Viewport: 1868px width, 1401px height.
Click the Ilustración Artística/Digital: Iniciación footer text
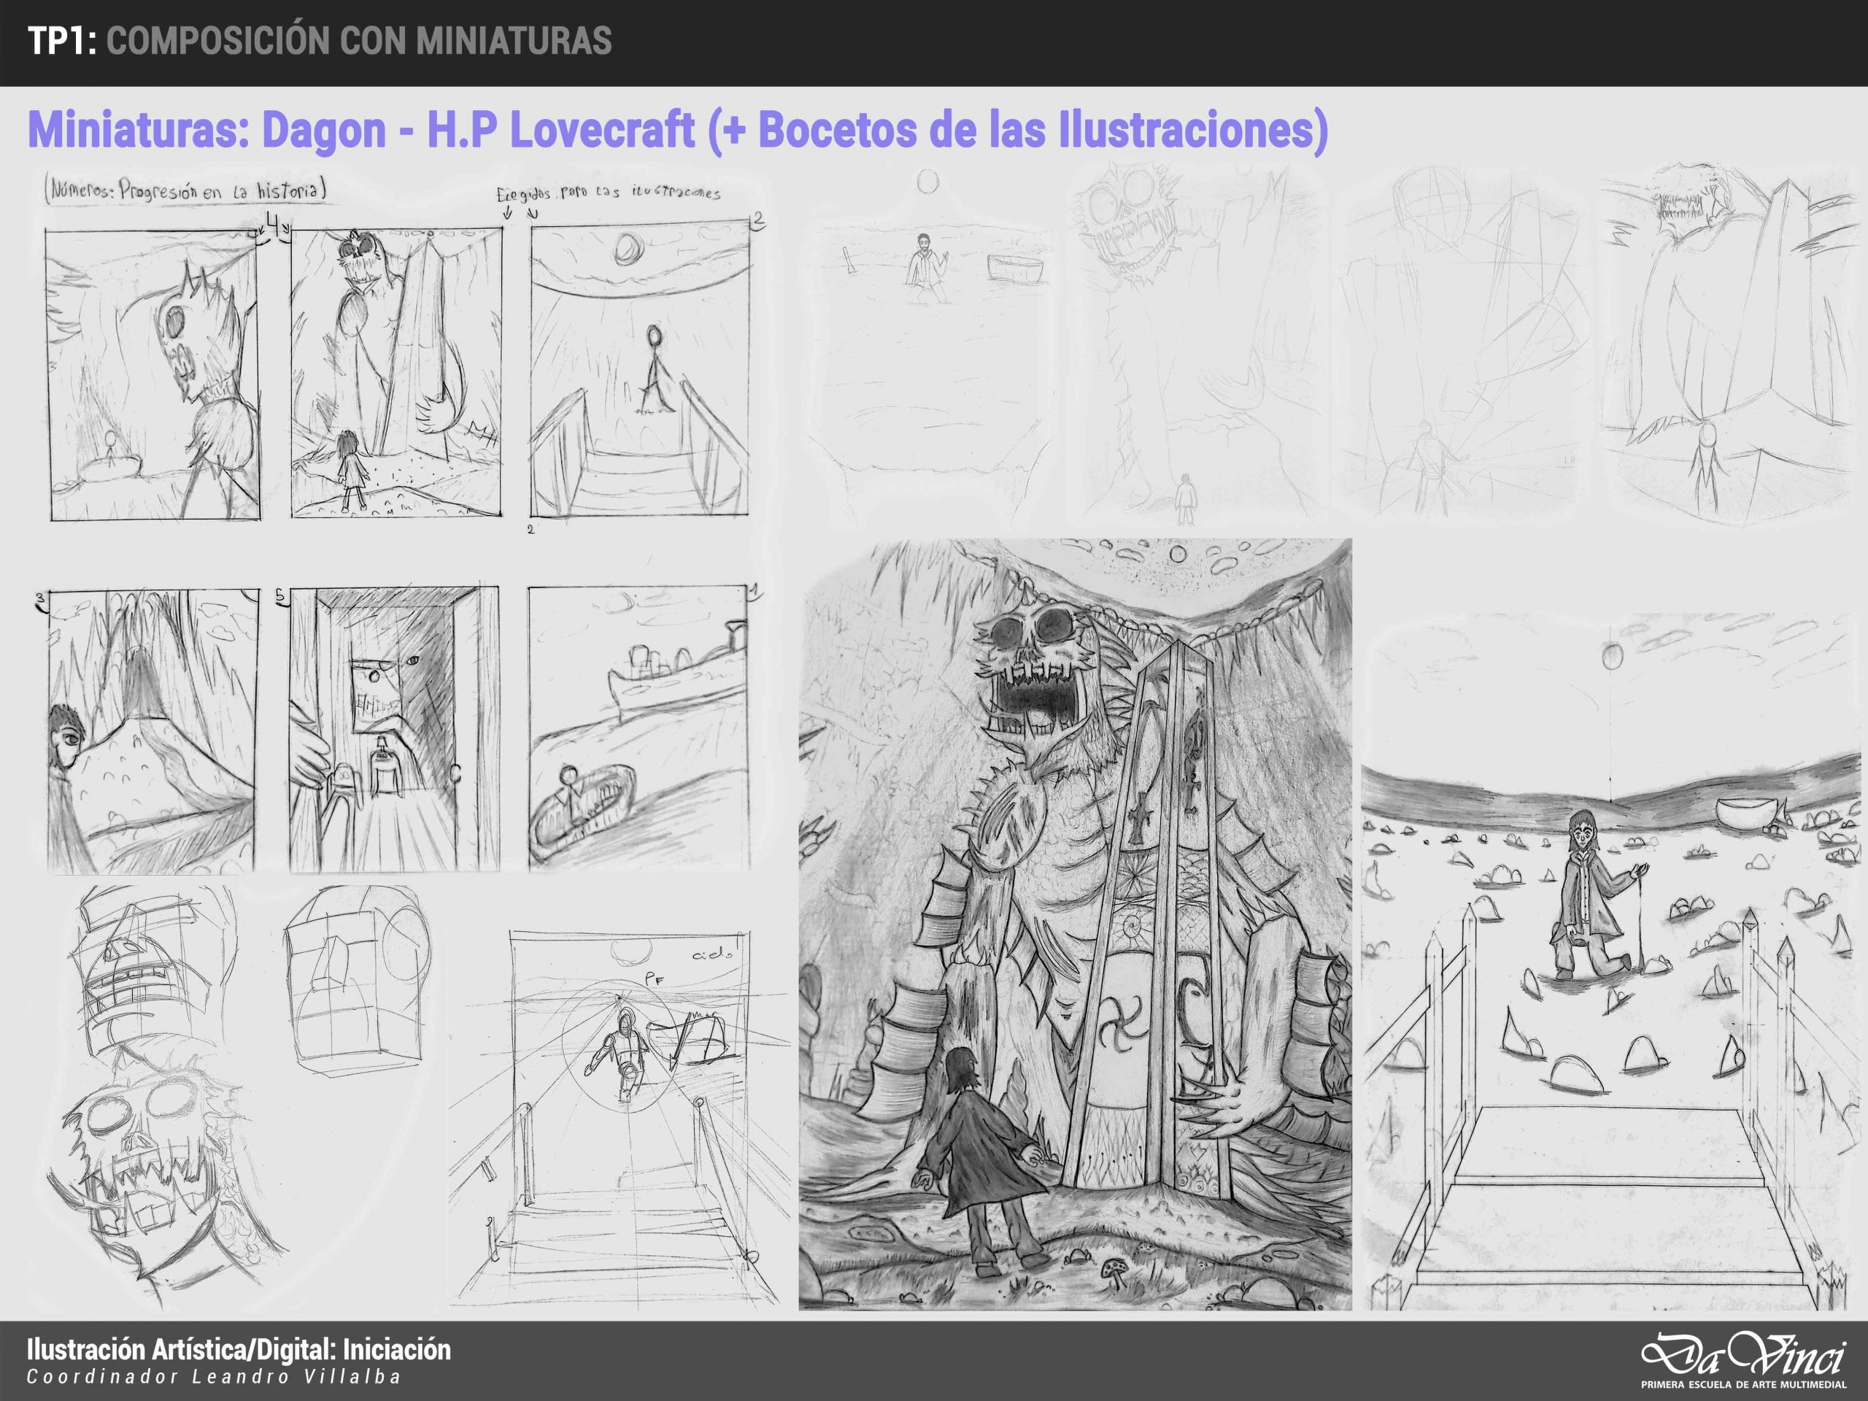[x=239, y=1349]
